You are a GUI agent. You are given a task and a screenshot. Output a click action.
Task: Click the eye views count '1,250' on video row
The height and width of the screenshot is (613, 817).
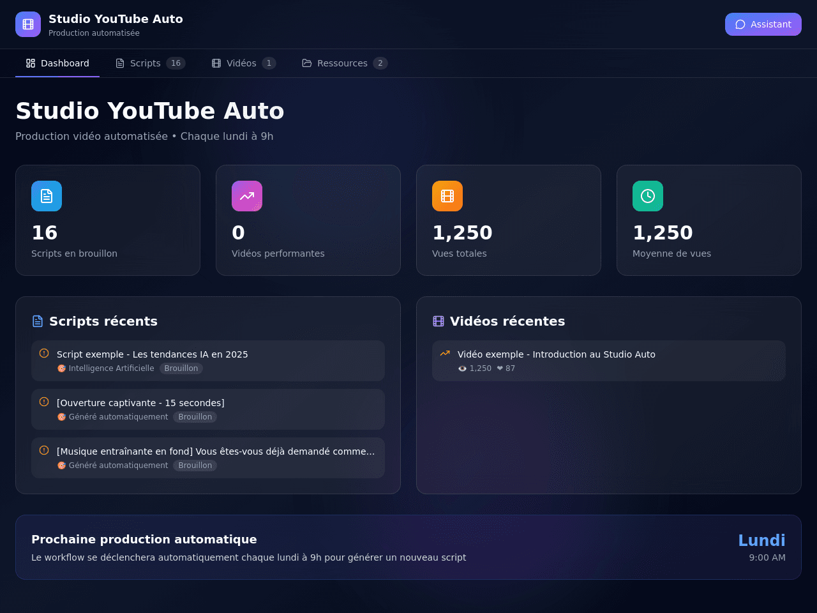click(475, 368)
